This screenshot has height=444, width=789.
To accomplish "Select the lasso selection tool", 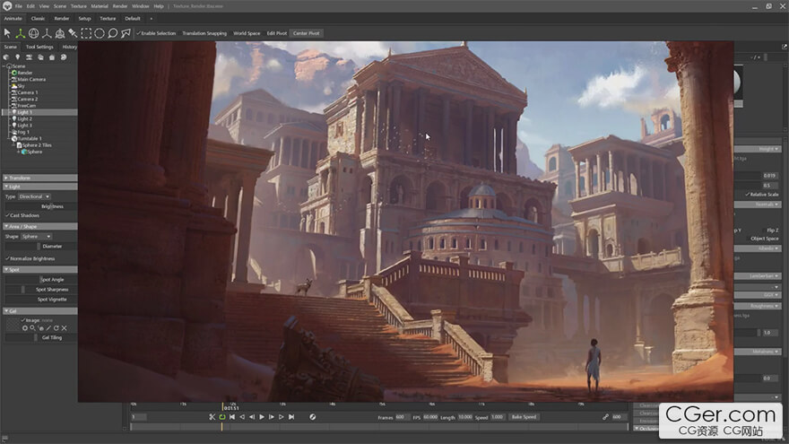I will click(x=112, y=33).
